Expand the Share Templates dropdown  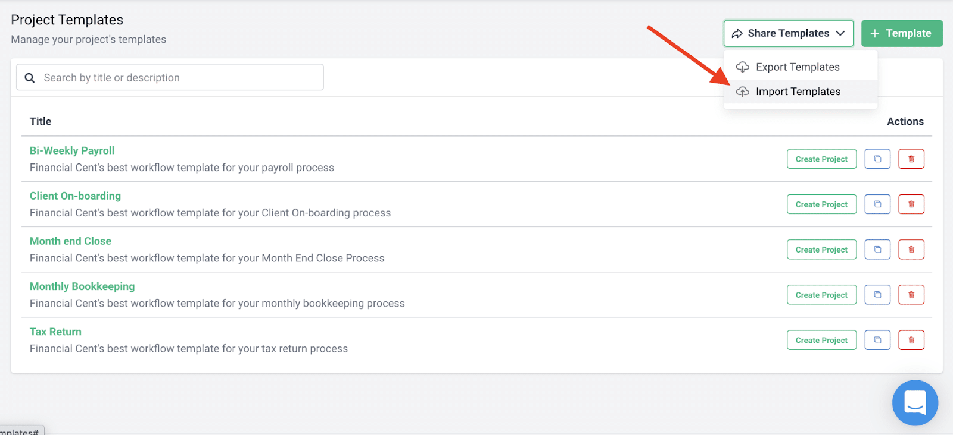coord(789,33)
